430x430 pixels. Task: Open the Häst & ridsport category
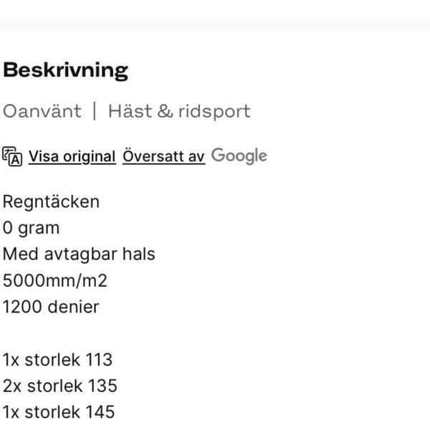tap(179, 112)
